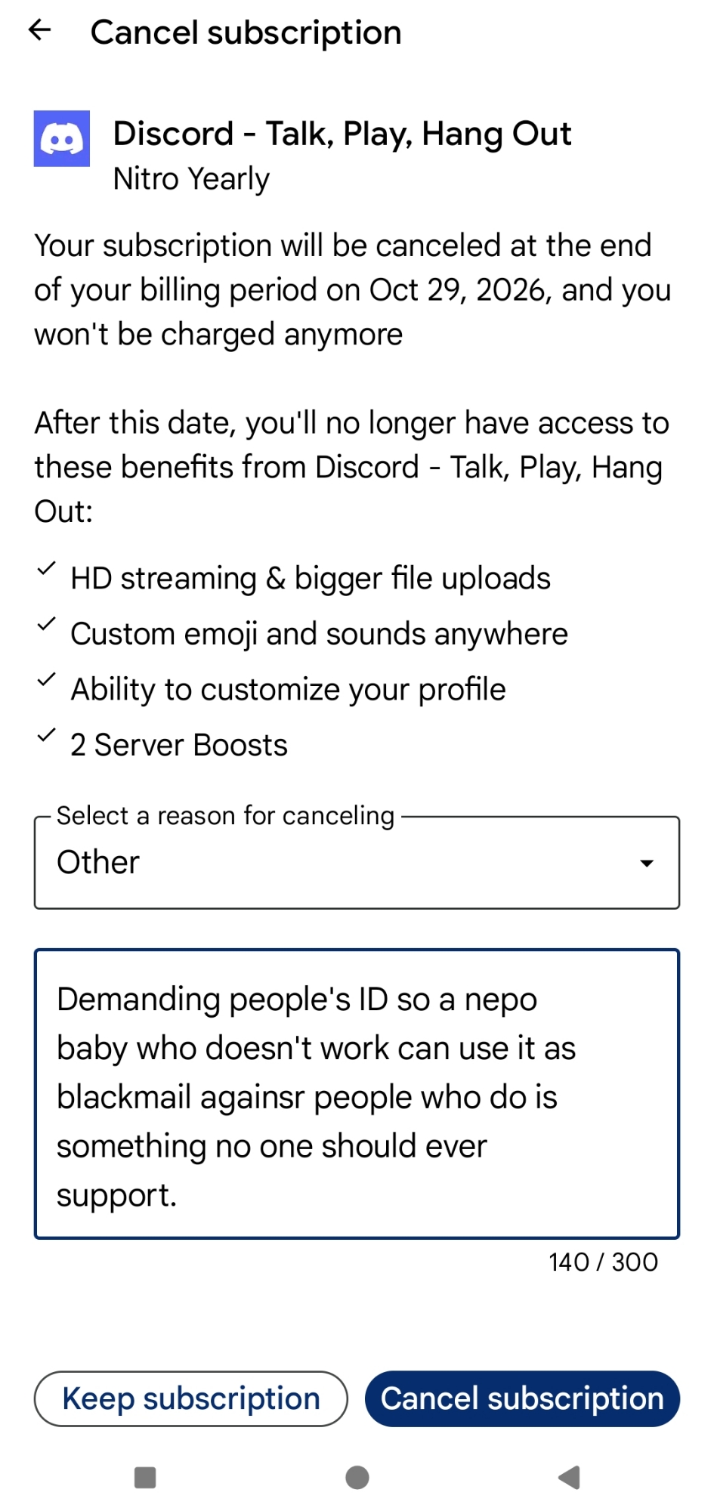The image size is (714, 1511).
Task: Click the Keep subscription button
Action: 191,1398
